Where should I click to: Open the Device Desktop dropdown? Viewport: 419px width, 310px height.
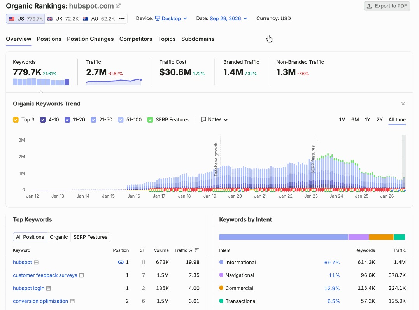click(x=171, y=18)
